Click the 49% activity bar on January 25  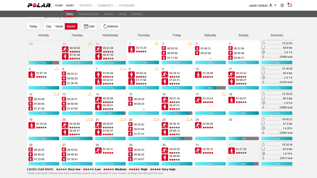pyautogui.click(x=243, y=138)
